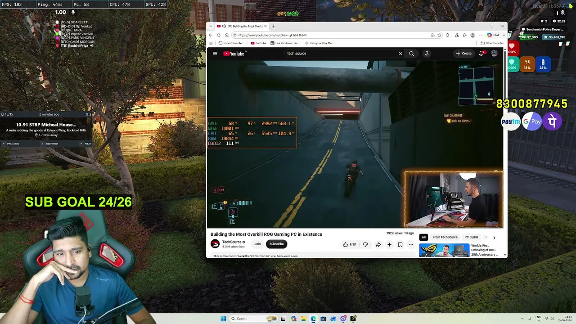Select the From TechSource filter chip
The width and height of the screenshot is (576, 324).
point(445,237)
